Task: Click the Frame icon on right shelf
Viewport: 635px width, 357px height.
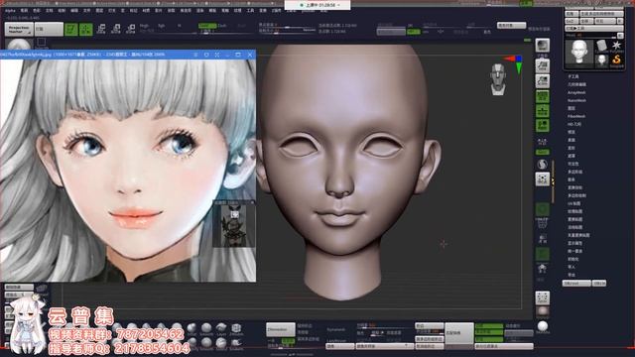Action: tap(543, 178)
